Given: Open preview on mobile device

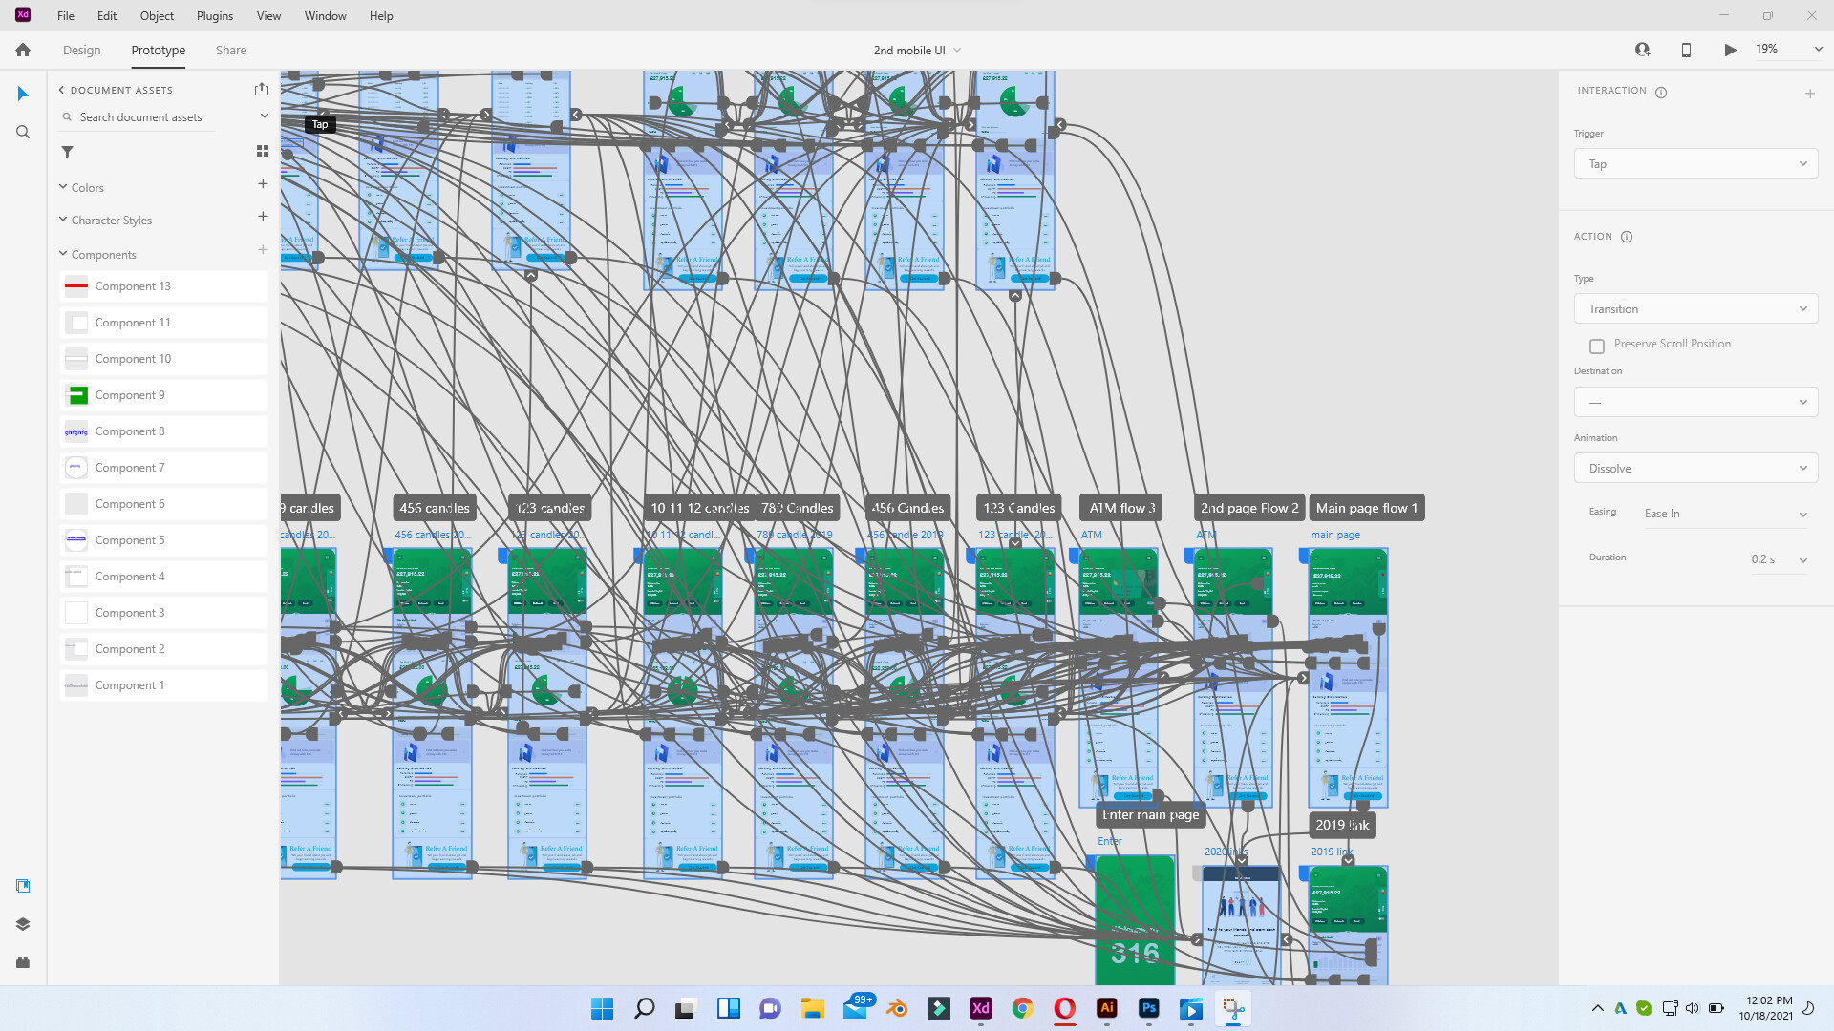Looking at the screenshot, I should tap(1686, 50).
